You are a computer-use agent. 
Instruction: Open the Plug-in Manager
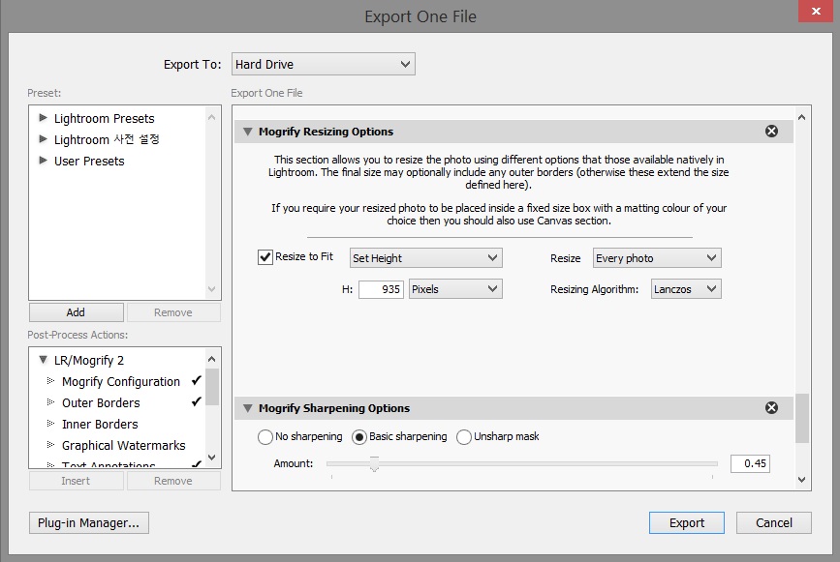(x=88, y=522)
